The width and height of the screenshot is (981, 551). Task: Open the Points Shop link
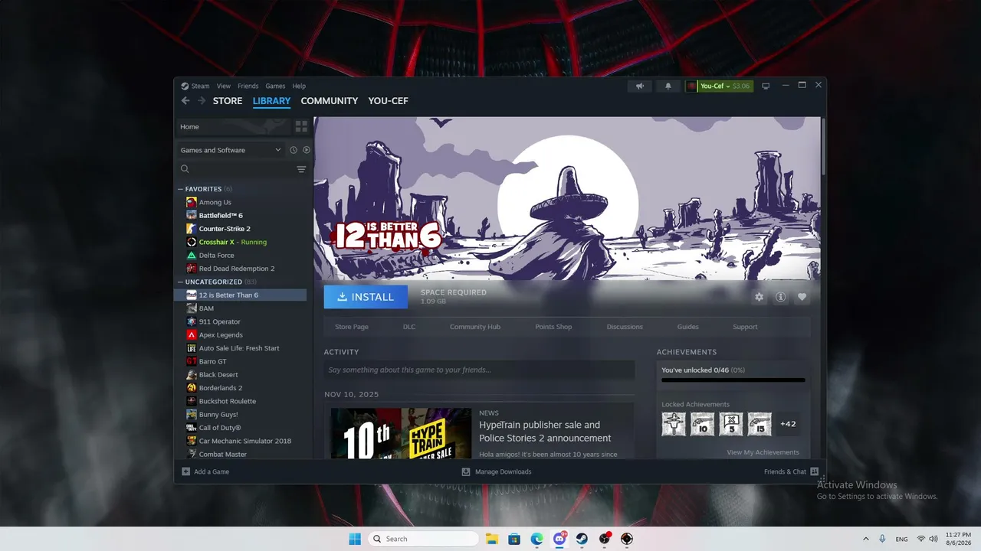[553, 327]
